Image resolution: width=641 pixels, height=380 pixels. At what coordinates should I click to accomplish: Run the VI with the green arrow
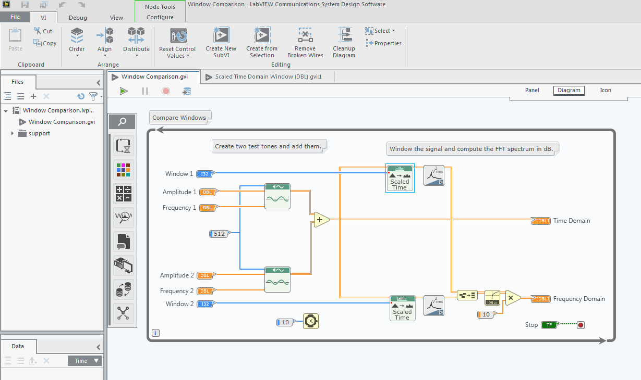point(124,91)
